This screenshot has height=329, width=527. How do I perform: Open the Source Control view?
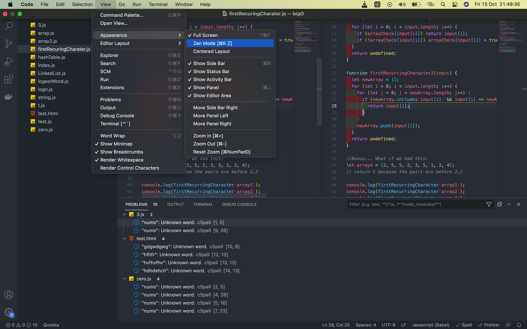pos(9,44)
